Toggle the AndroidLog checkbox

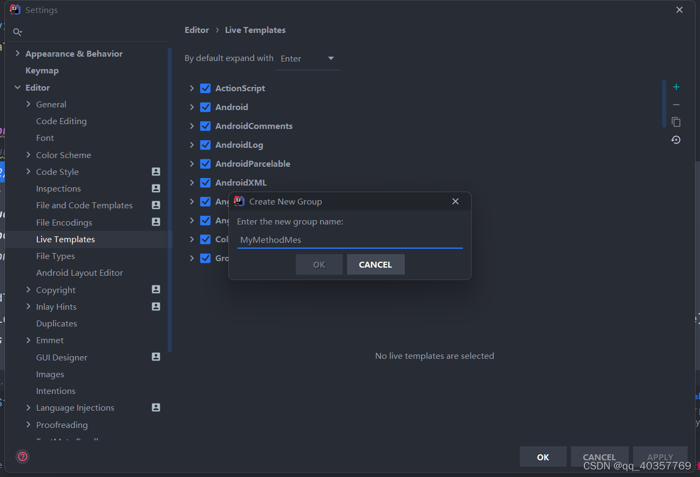click(205, 145)
